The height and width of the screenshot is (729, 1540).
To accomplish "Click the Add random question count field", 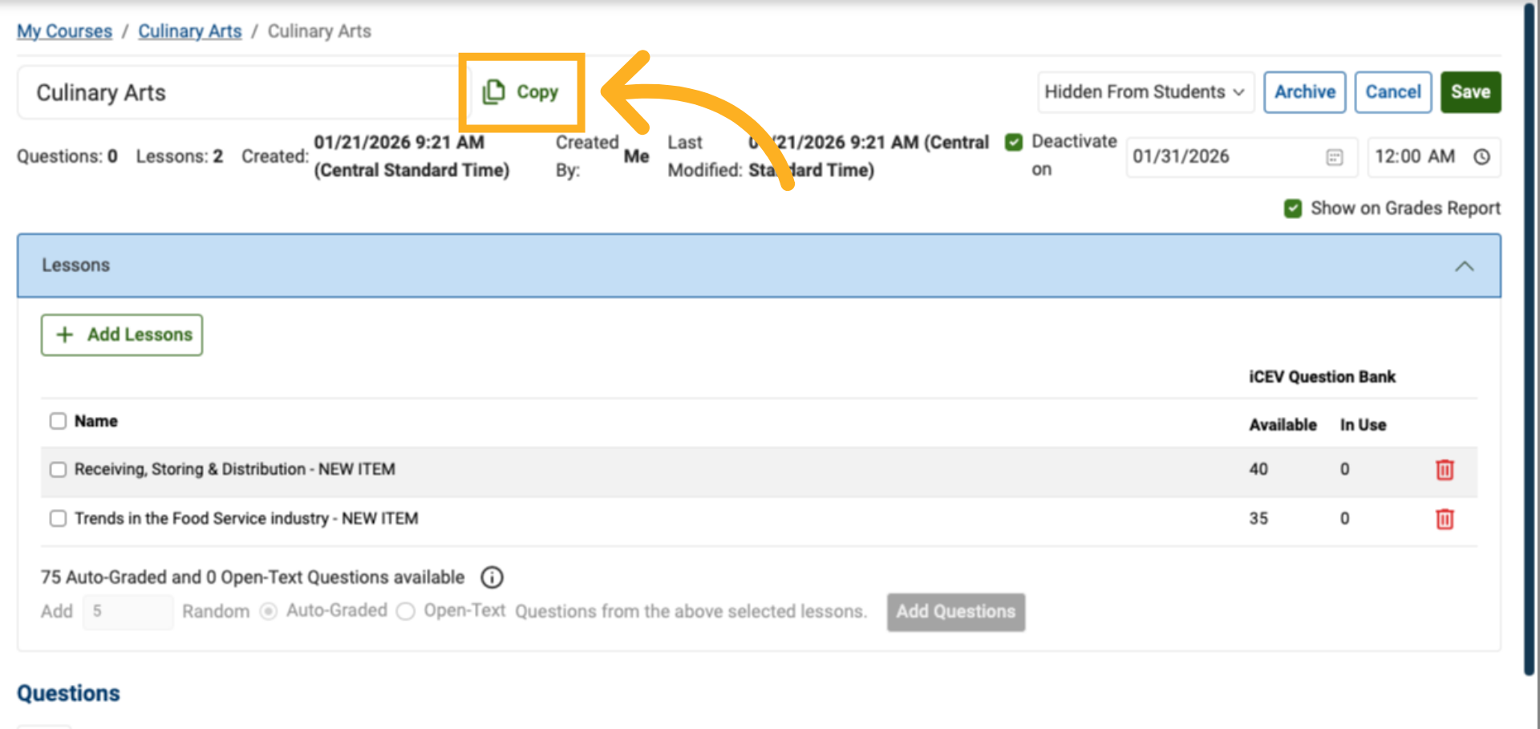I will (x=128, y=612).
